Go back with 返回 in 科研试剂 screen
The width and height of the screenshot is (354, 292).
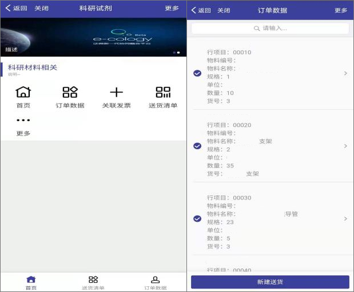pyautogui.click(x=16, y=9)
